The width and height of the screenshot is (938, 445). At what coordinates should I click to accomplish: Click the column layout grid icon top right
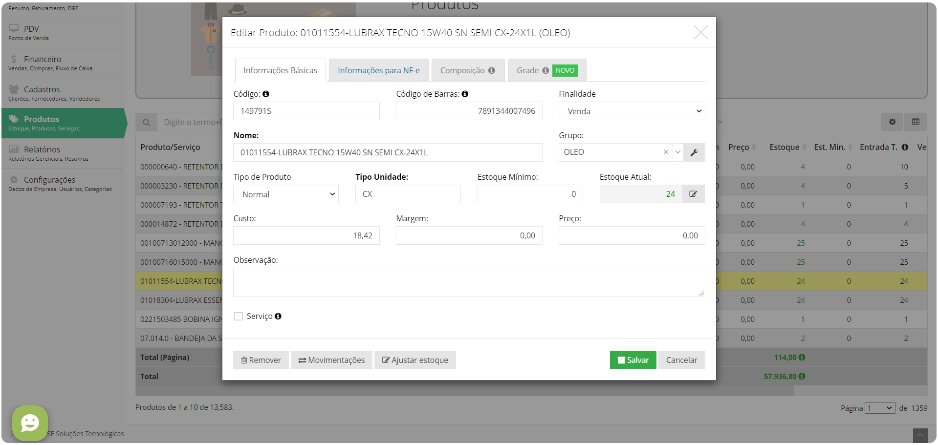(x=916, y=122)
